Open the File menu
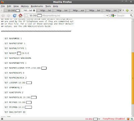 [3, 6]
